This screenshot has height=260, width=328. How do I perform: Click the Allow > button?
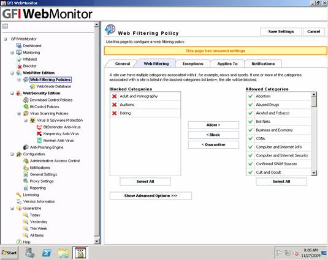click(213, 125)
